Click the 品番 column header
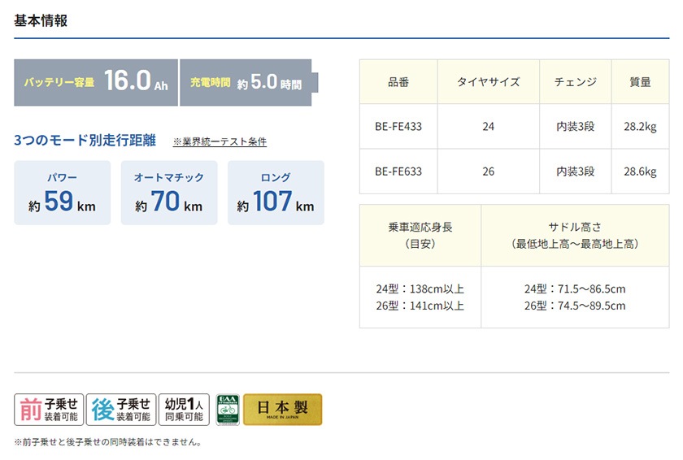This screenshot has height=460, width=683. (x=398, y=82)
